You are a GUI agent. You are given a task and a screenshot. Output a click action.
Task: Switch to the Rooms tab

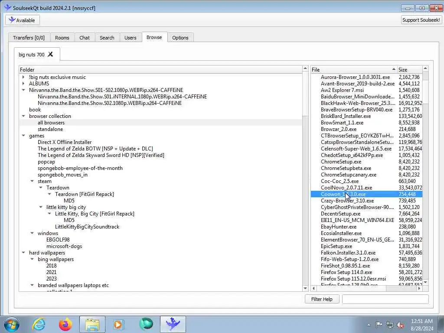62,38
